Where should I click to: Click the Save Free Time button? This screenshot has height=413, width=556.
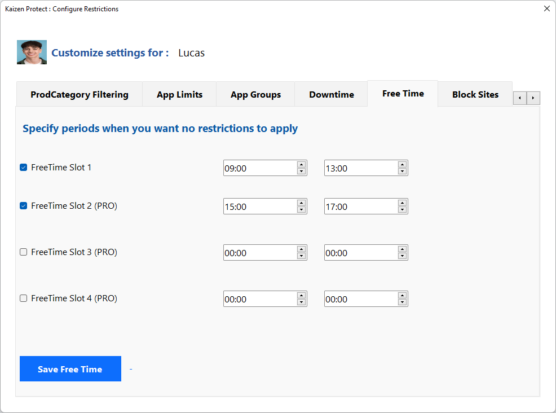point(70,369)
